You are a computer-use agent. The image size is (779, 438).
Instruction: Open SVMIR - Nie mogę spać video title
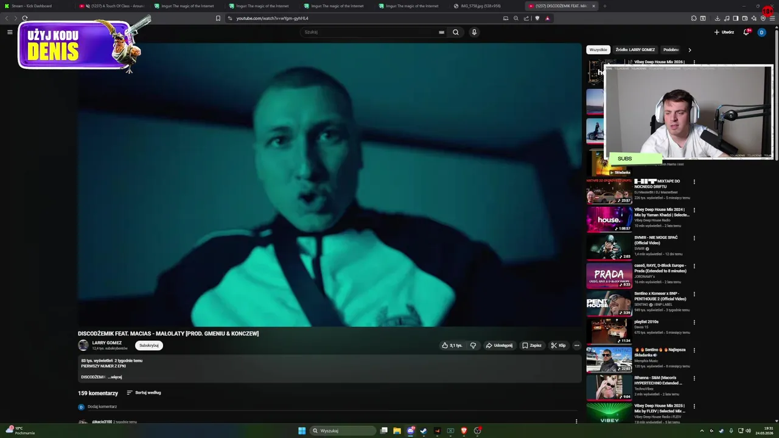tap(656, 240)
